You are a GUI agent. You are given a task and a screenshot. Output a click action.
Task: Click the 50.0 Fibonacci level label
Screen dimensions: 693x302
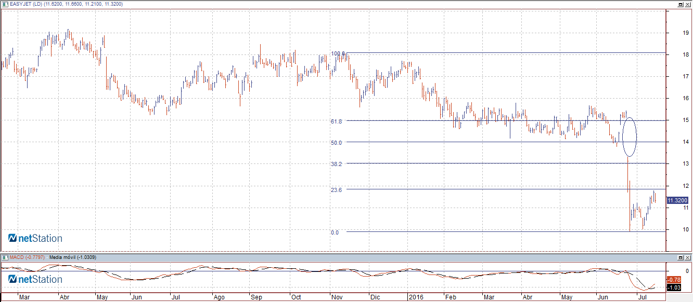pyautogui.click(x=336, y=142)
